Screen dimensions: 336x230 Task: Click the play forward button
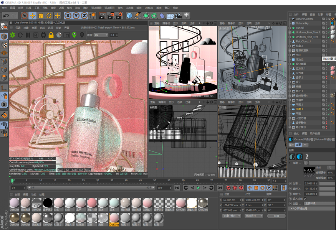pyautogui.click(x=199, y=188)
